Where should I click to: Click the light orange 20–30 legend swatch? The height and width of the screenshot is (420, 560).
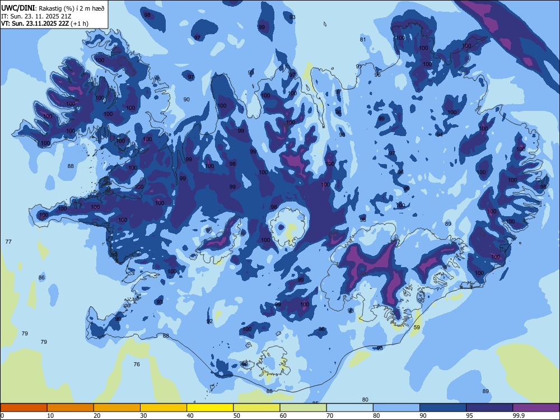(117, 408)
